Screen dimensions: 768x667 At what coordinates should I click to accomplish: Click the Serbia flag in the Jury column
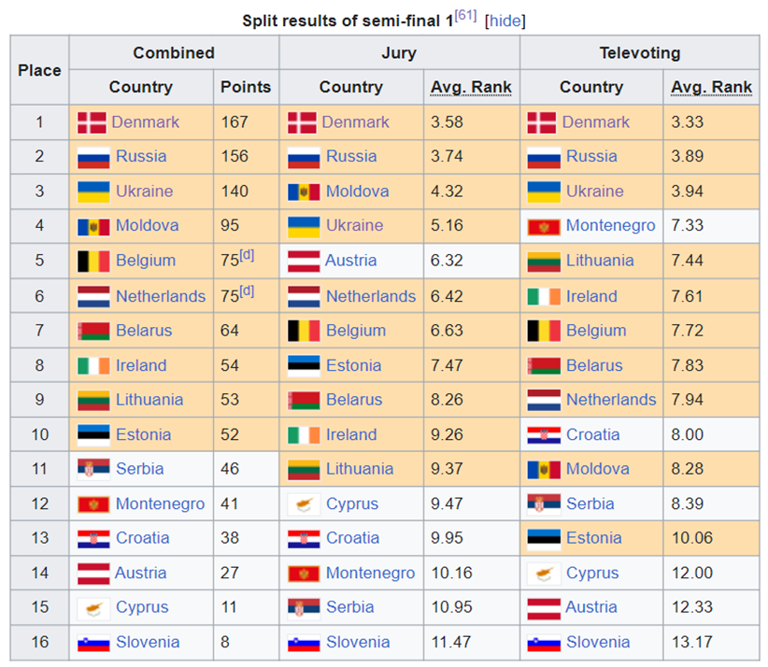click(x=304, y=608)
